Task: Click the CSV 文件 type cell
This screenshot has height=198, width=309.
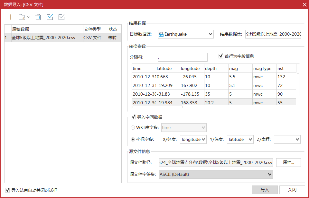Action: point(95,38)
